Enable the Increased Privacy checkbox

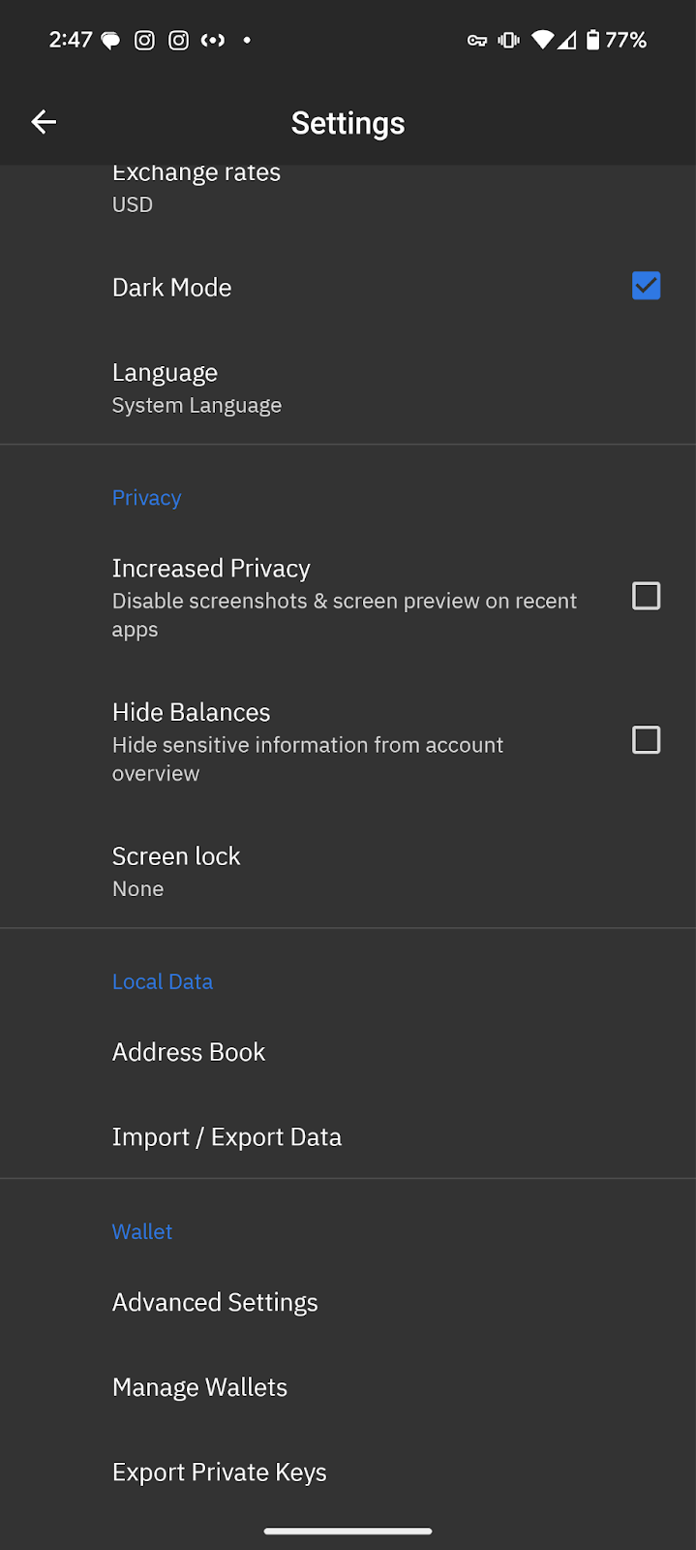(646, 596)
